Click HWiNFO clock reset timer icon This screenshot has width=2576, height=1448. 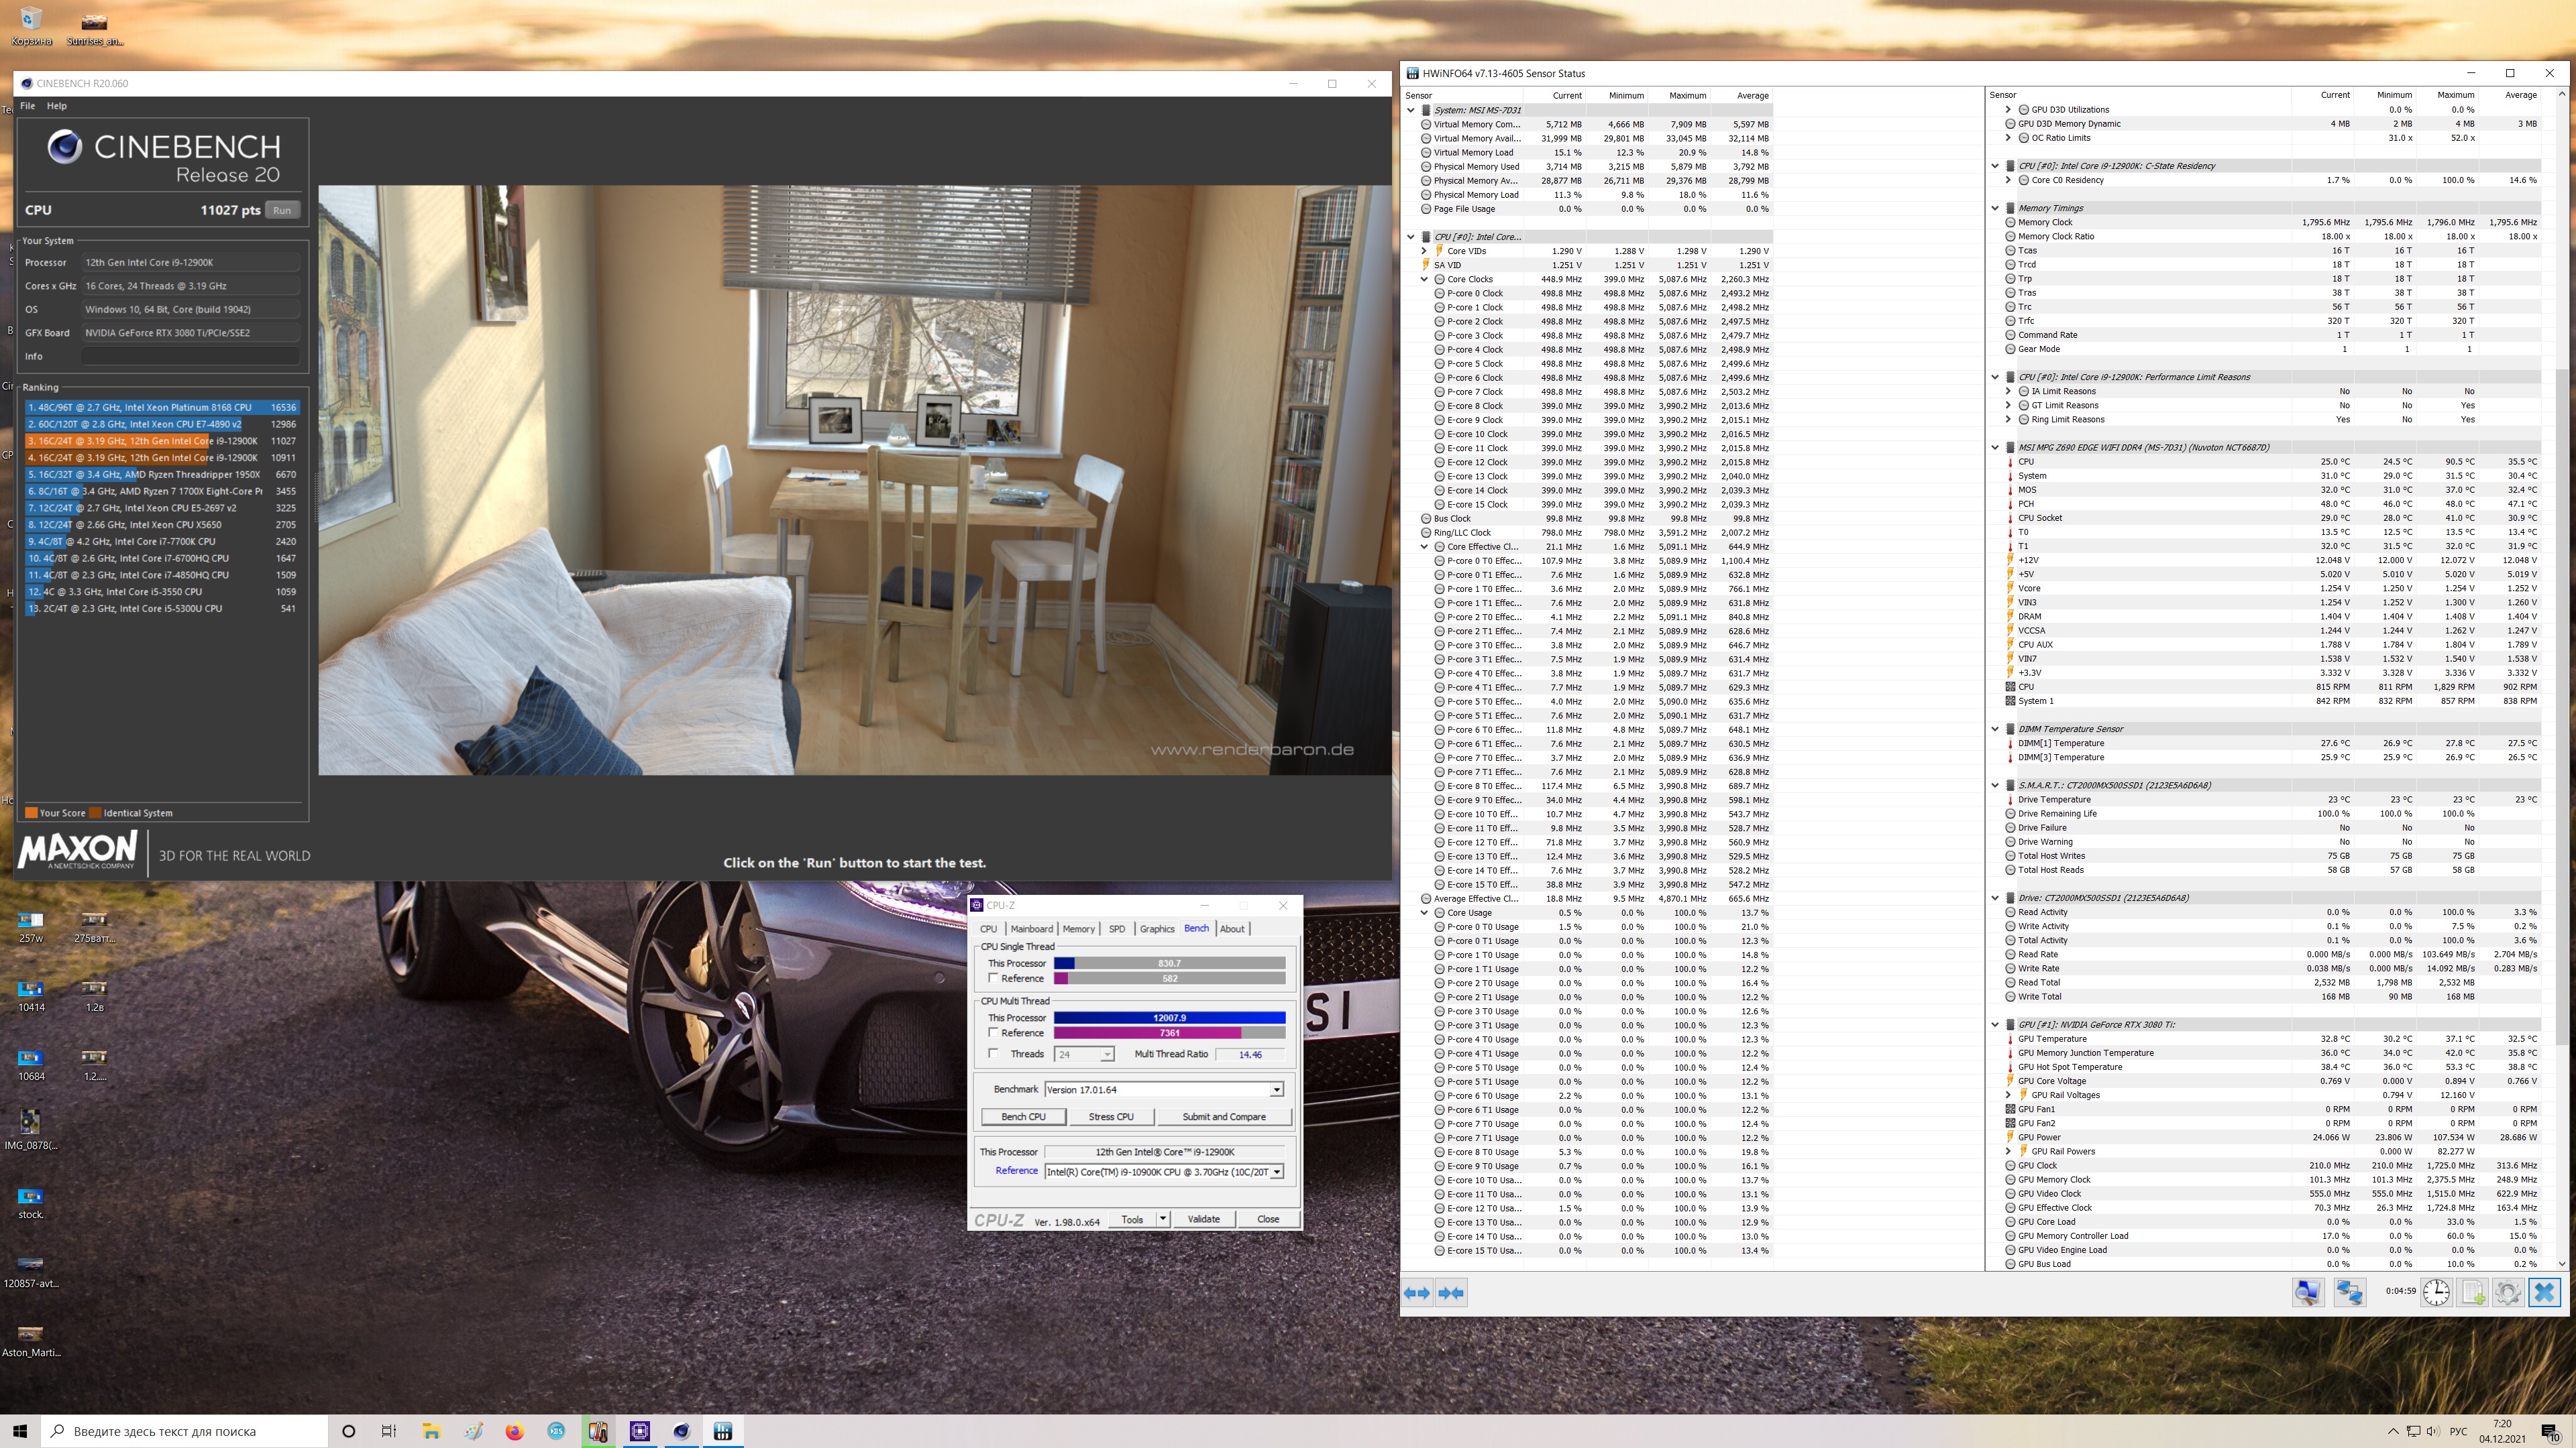[2436, 1293]
